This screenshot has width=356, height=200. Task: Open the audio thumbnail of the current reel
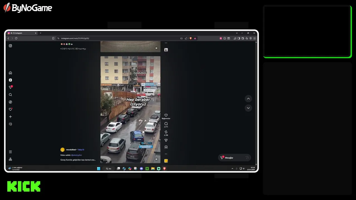click(x=166, y=161)
